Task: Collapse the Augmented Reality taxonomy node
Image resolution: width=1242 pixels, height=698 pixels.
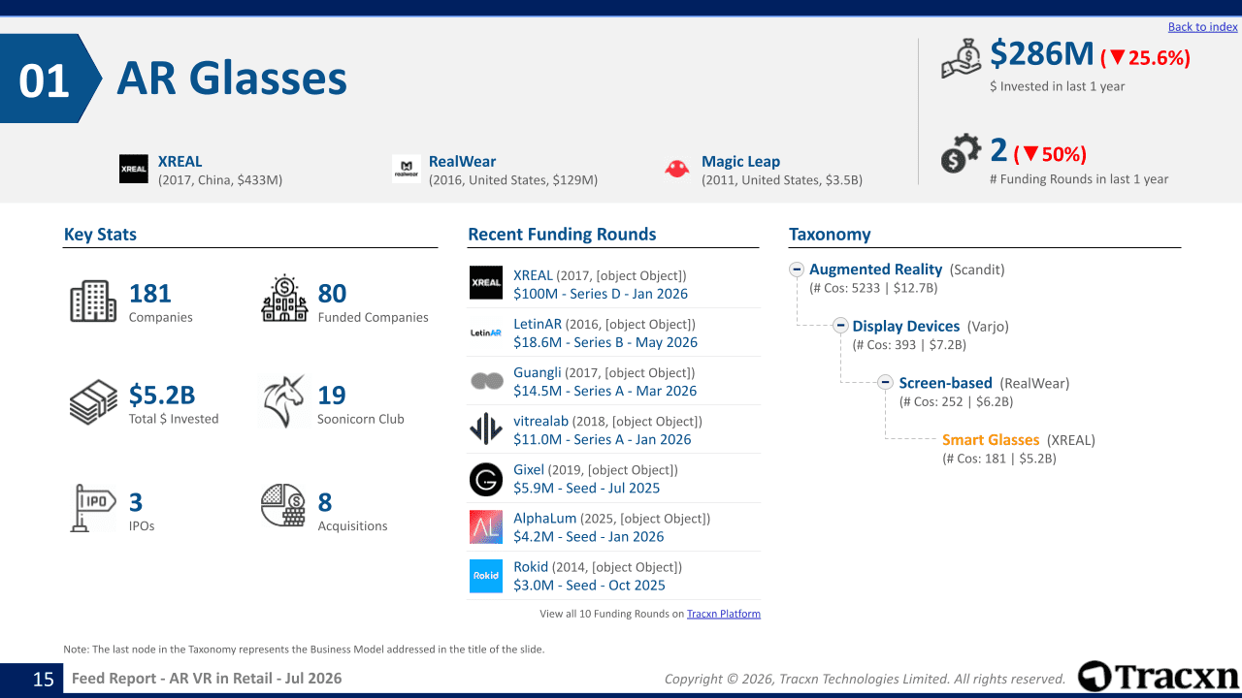Action: (x=797, y=270)
